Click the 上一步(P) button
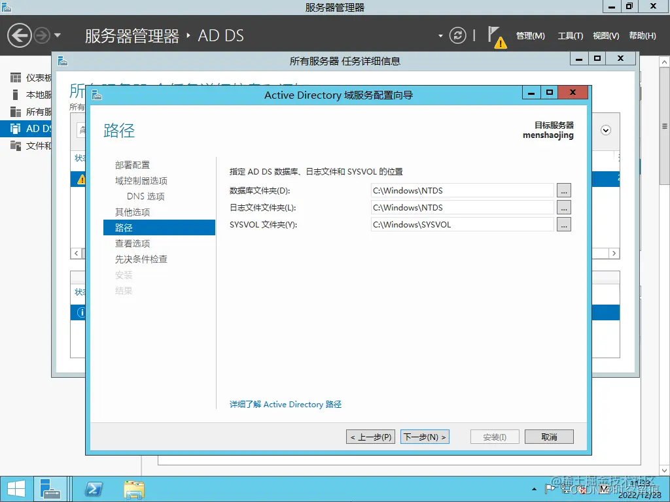Image resolution: width=670 pixels, height=502 pixels. [x=370, y=437]
